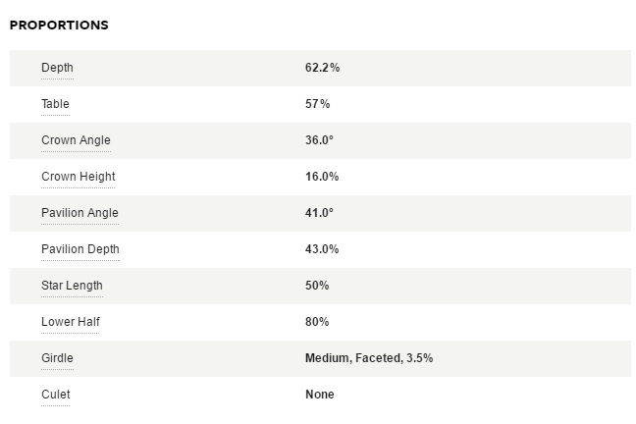Select the 80% lower half value

pyautogui.click(x=317, y=322)
